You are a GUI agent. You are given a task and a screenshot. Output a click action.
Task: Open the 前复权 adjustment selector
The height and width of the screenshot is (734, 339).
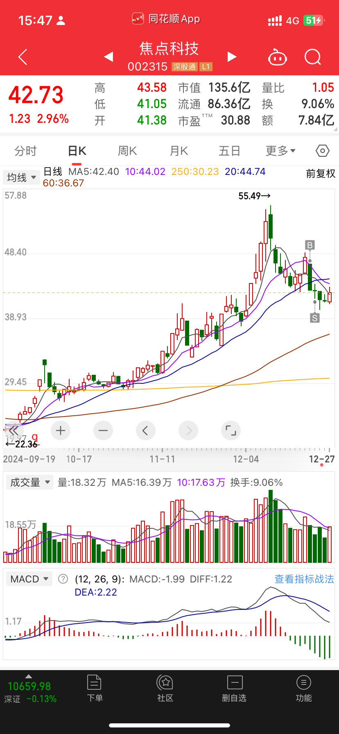pyautogui.click(x=321, y=174)
